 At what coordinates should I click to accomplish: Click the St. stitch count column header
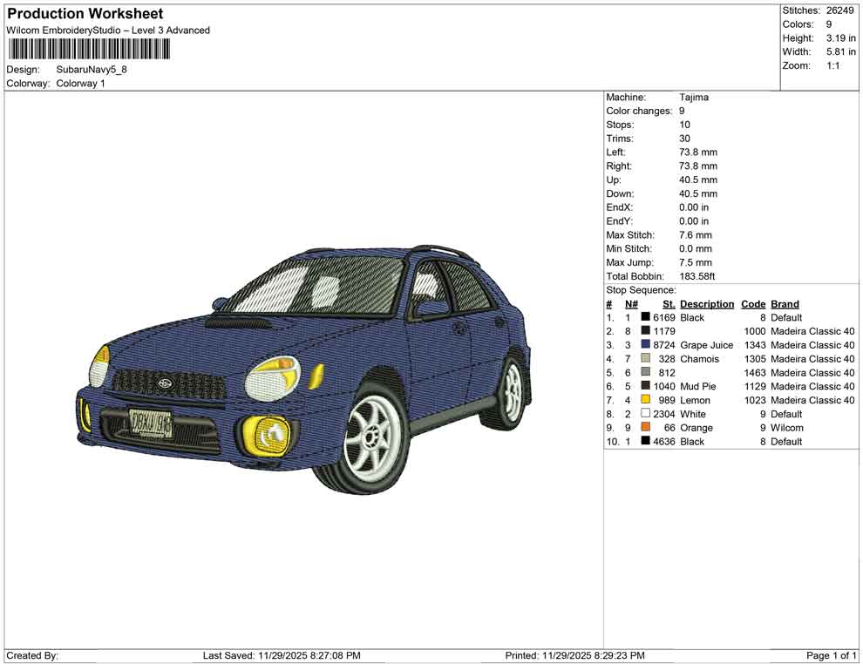pyautogui.click(x=668, y=304)
